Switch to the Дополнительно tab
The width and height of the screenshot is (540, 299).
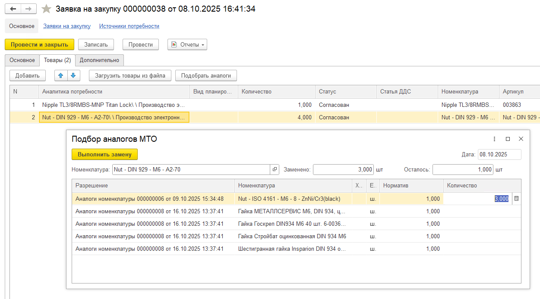99,60
